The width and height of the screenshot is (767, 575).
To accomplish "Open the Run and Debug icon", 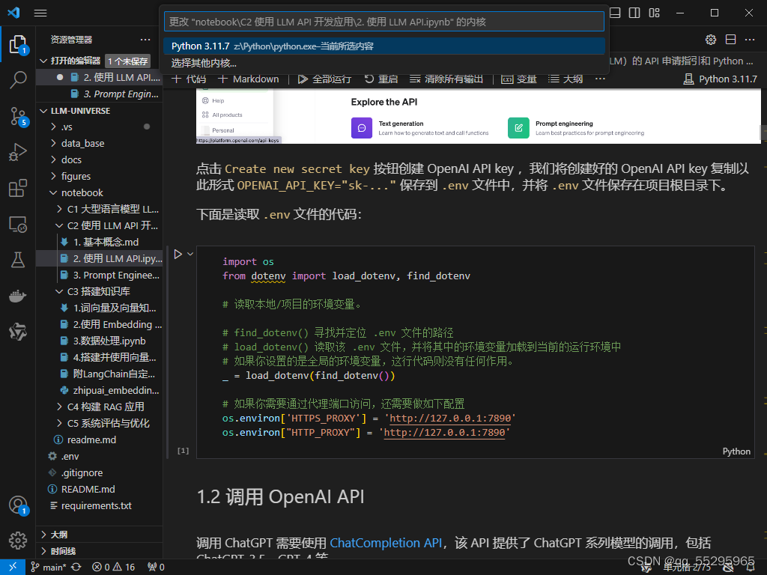I will pos(18,152).
